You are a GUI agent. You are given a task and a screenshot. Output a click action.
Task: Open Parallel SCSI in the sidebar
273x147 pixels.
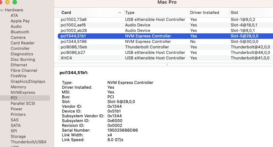(23, 103)
